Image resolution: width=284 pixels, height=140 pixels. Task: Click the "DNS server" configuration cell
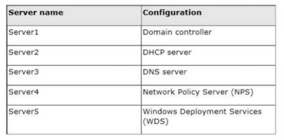click(x=165, y=72)
